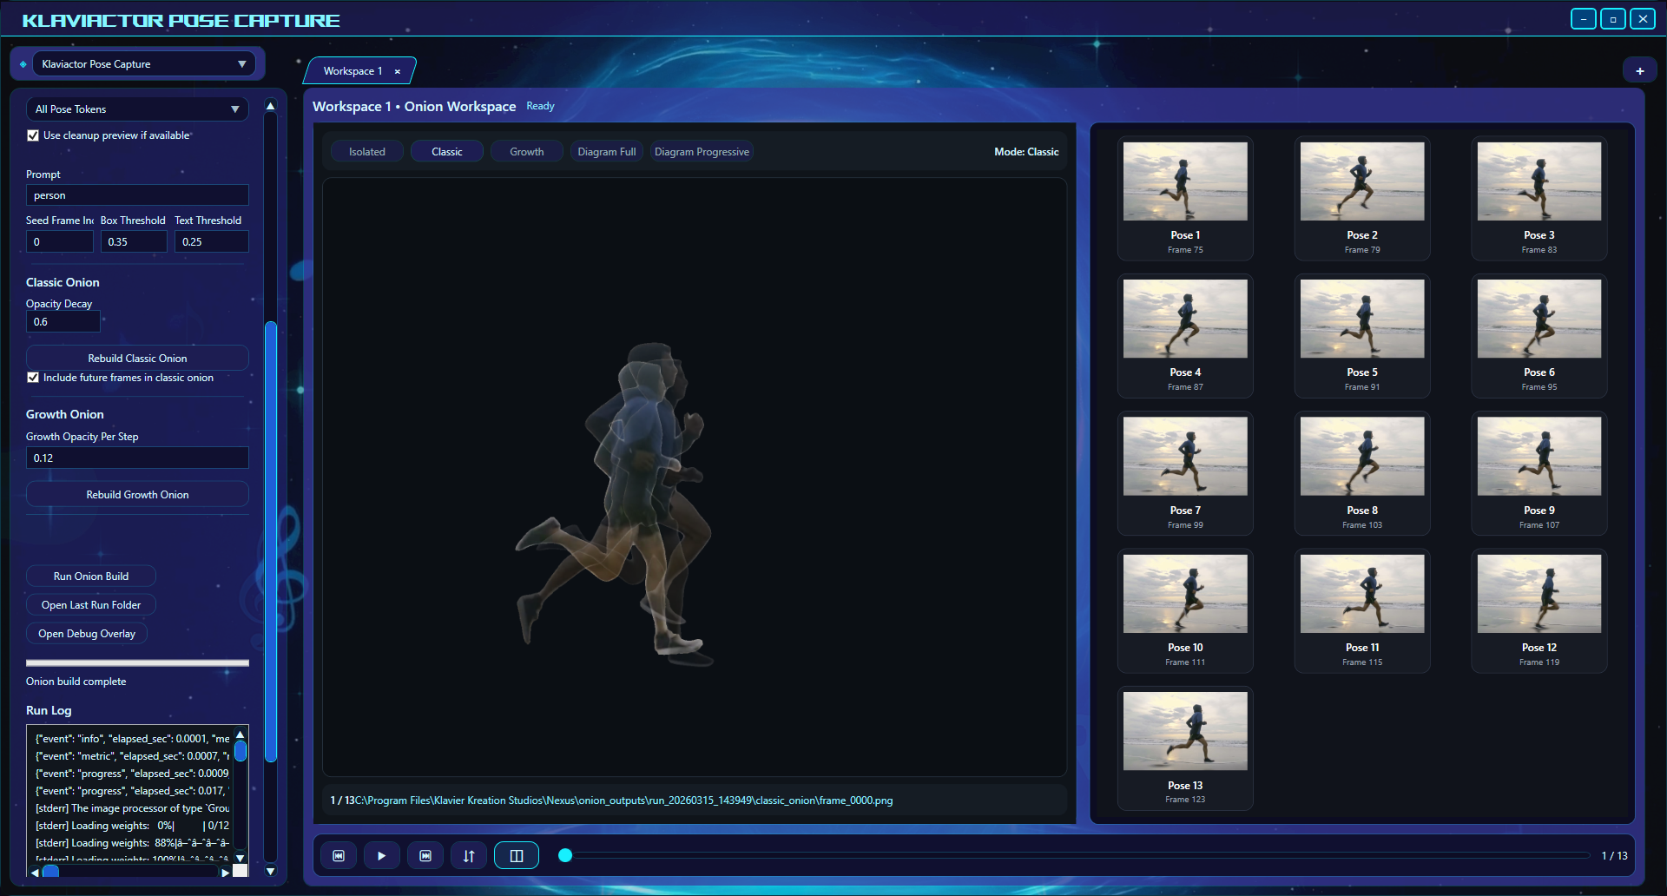Click the diamond icon beside Klaviactor Pose Capture

tap(23, 64)
